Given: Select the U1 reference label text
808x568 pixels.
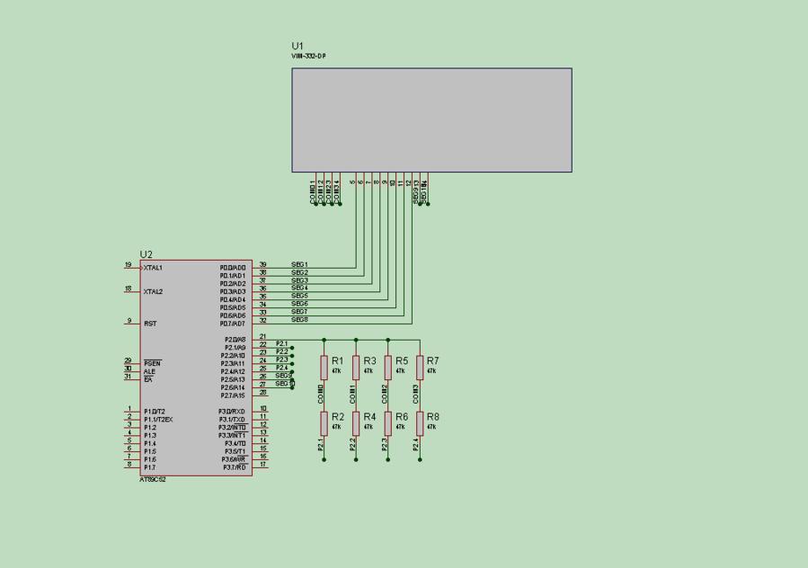Looking at the screenshot, I should (x=297, y=46).
